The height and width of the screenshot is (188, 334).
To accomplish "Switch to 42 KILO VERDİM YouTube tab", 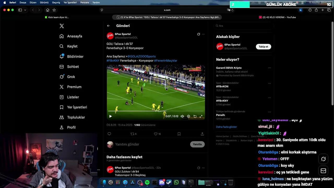I will [x=277, y=17].
